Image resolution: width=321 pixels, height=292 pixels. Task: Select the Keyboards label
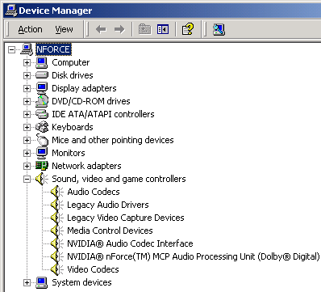(x=73, y=127)
